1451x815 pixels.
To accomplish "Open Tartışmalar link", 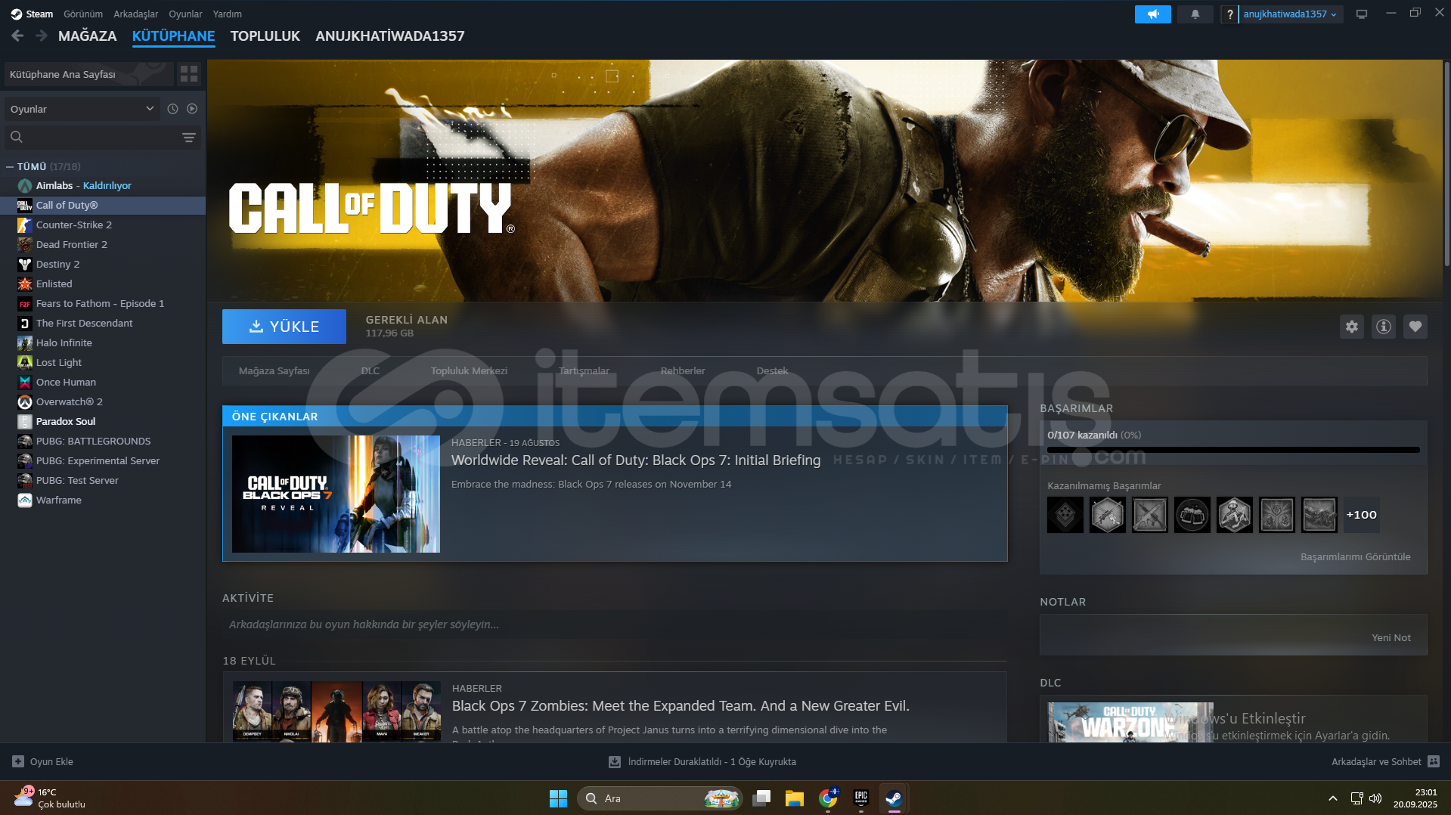I will (584, 370).
